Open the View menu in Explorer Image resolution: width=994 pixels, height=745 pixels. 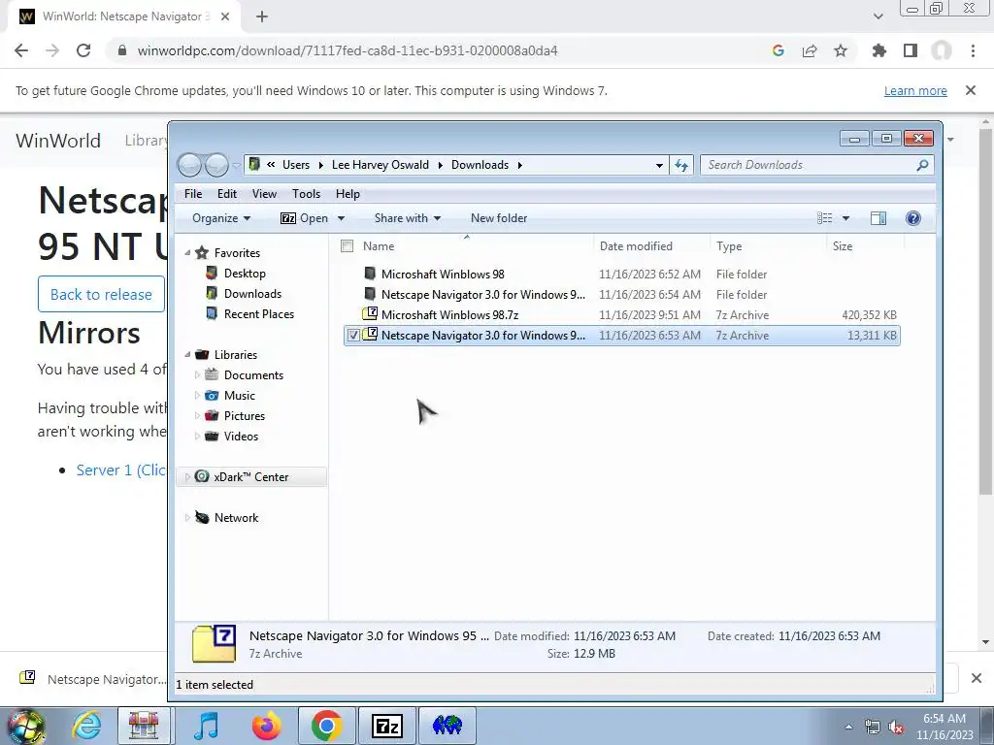pos(264,194)
